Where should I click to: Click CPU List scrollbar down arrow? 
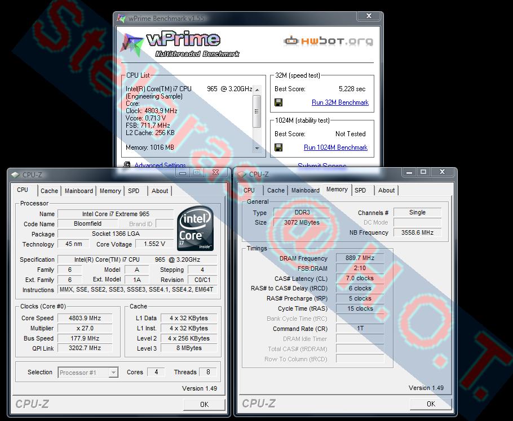pos(257,148)
